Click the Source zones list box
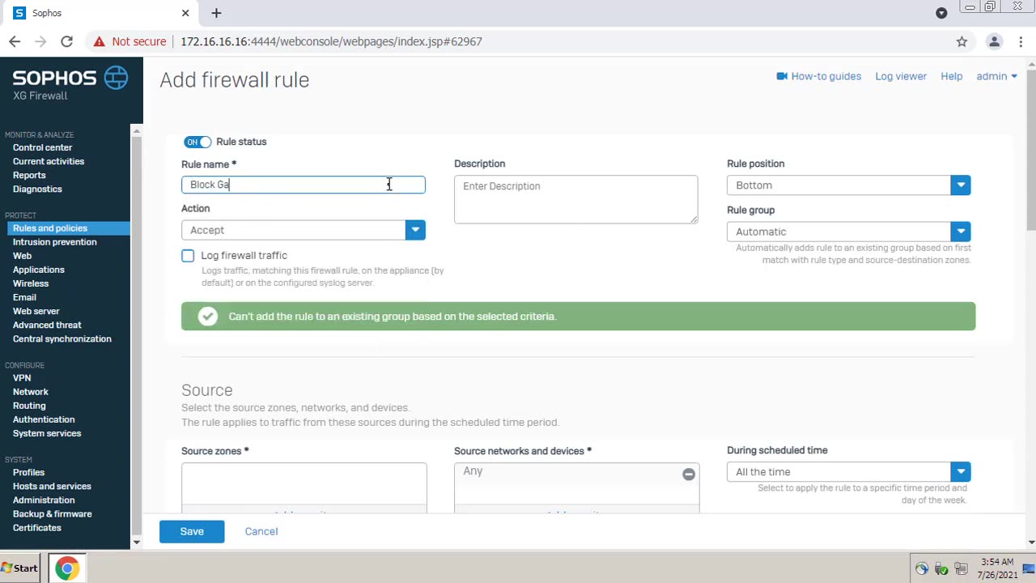This screenshot has width=1036, height=583. click(304, 487)
